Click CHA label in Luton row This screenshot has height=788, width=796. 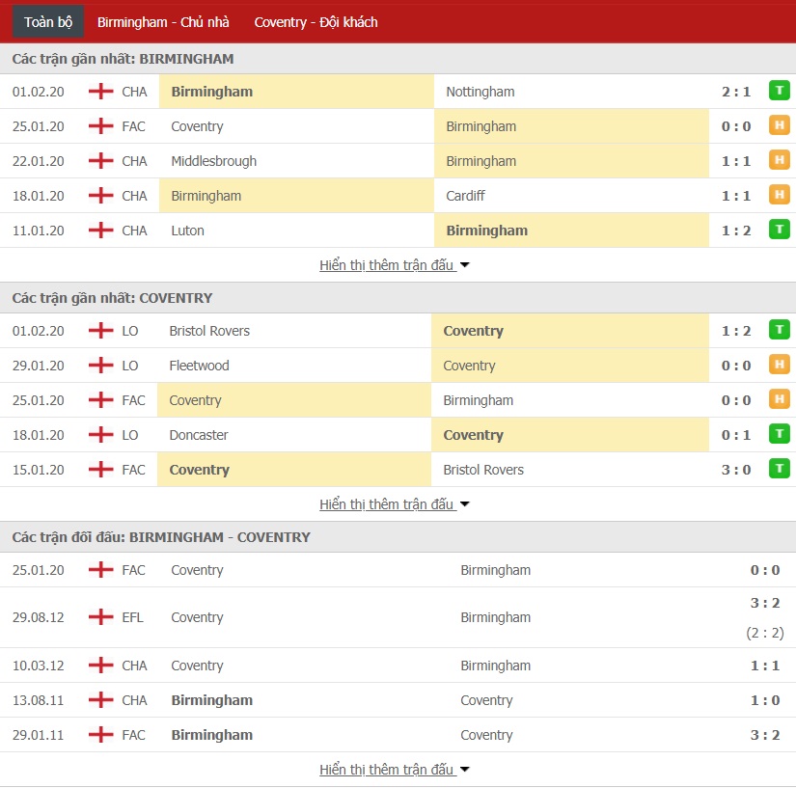(x=134, y=231)
